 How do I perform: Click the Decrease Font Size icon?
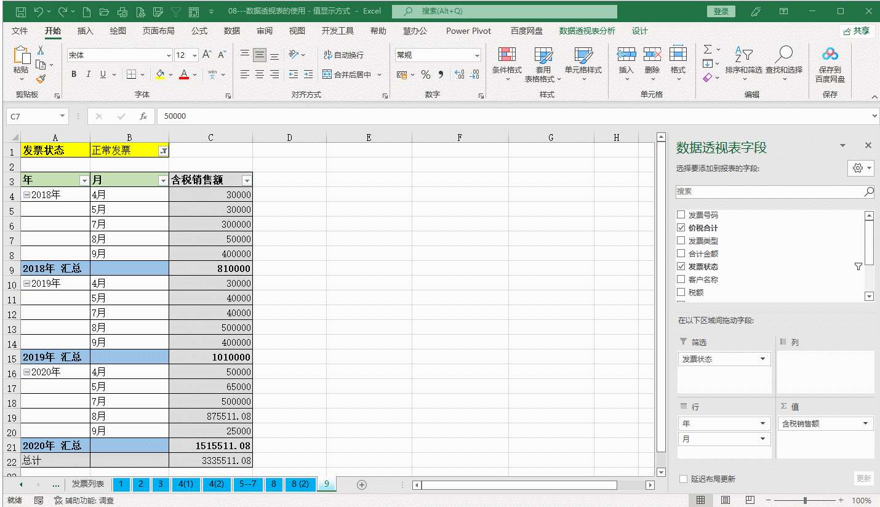pos(222,55)
